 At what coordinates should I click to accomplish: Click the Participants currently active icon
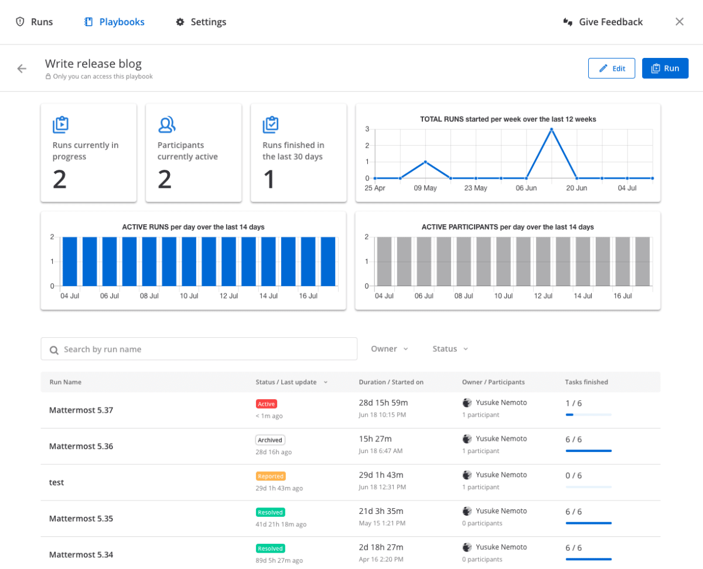[166, 124]
